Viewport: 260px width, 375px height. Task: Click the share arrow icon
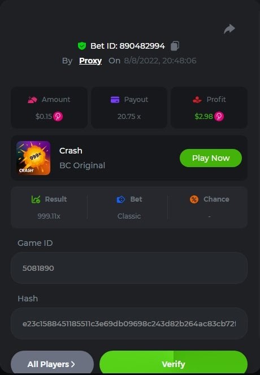[x=229, y=29]
